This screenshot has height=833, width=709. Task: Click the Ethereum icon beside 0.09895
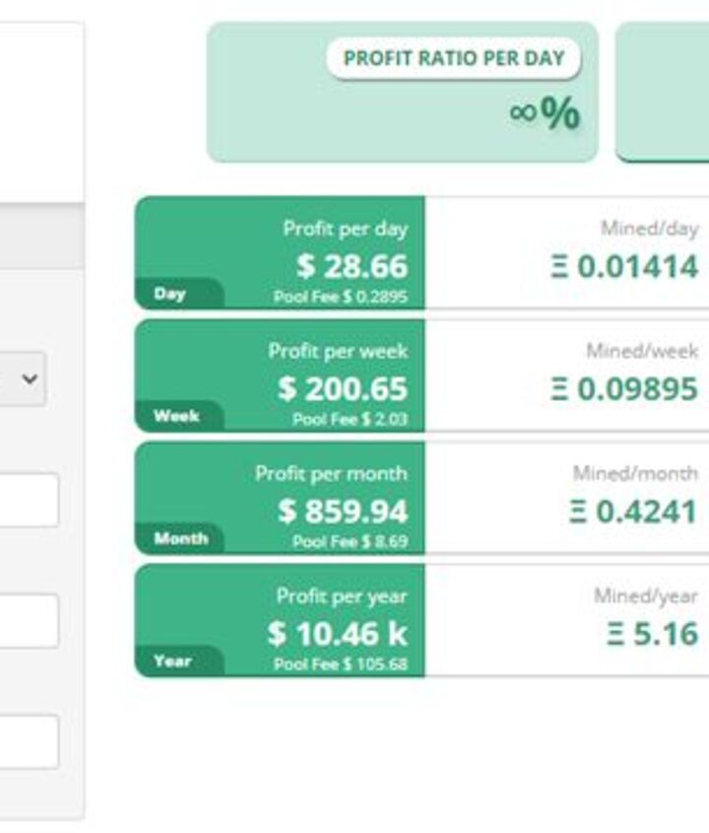[x=559, y=389]
